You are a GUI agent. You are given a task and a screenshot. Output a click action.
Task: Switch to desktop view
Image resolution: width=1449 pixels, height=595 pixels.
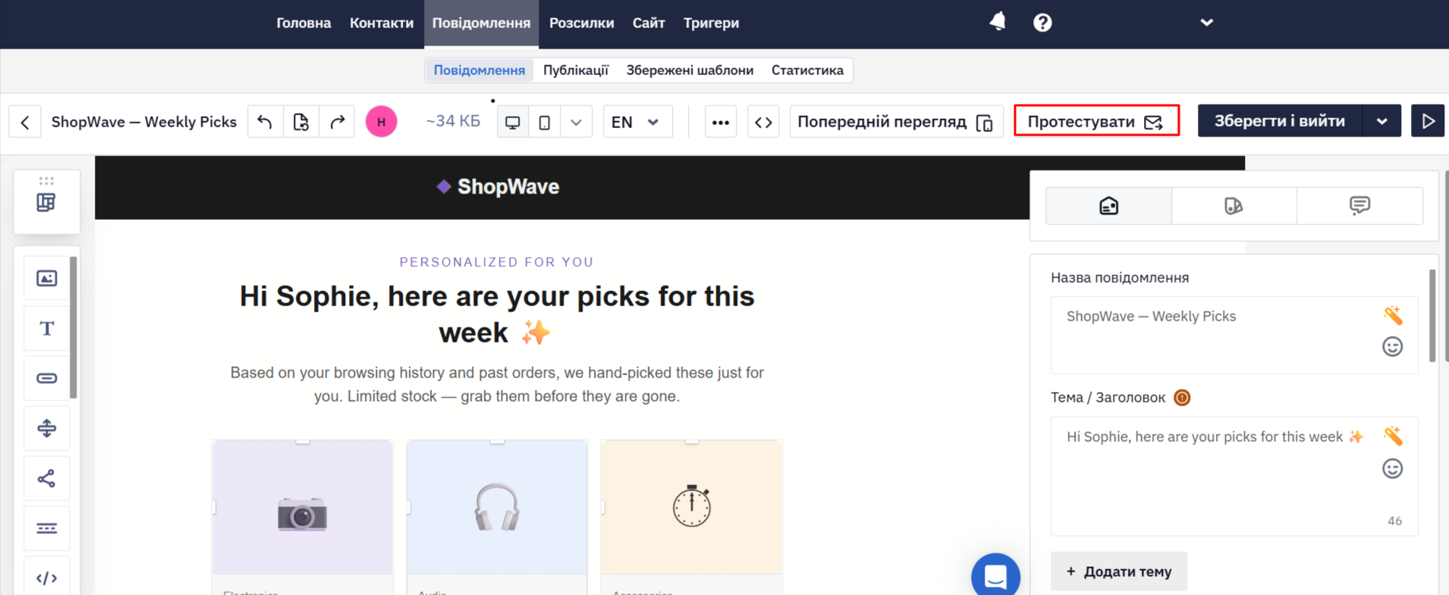[513, 121]
